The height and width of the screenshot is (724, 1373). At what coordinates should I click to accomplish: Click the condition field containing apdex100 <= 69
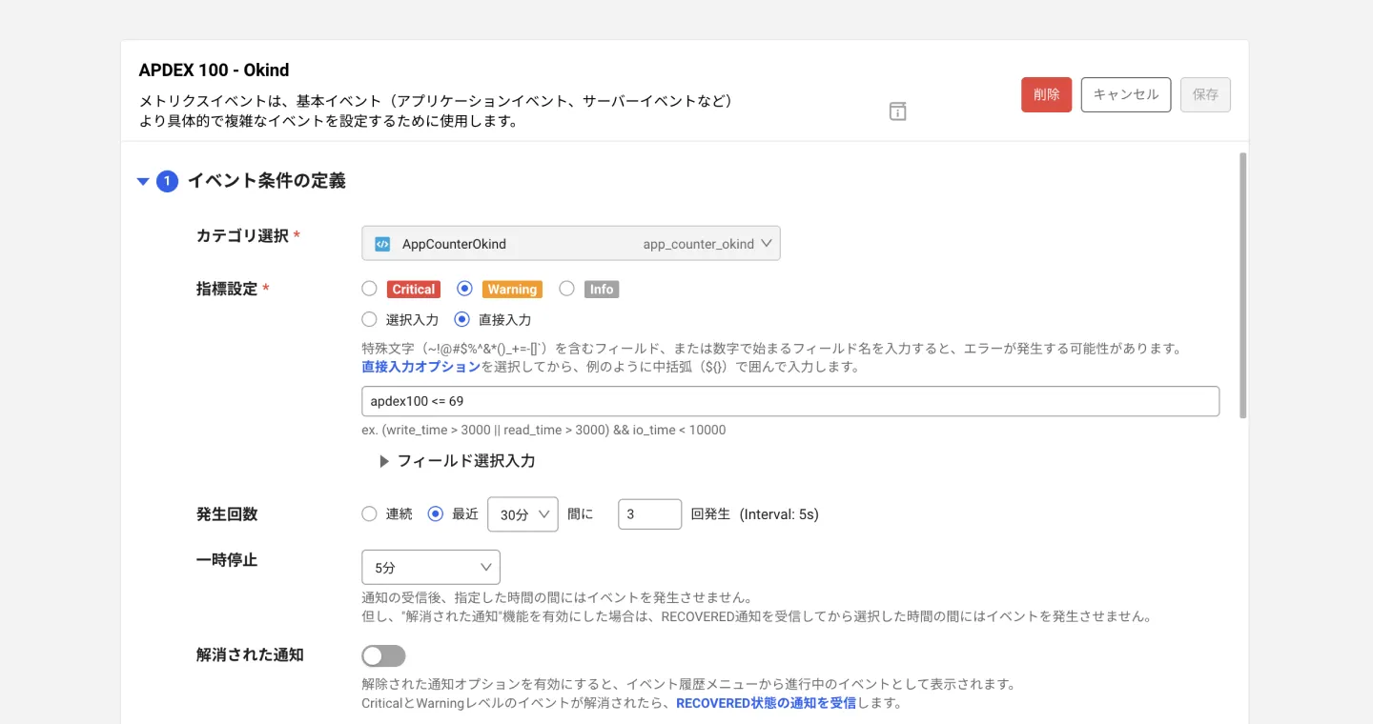(x=789, y=401)
